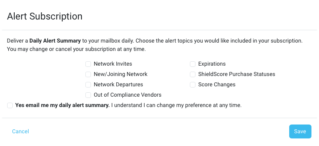The width and height of the screenshot is (319, 146).
Task: Click the Out of Compliance Vendors label
Action: (128, 95)
